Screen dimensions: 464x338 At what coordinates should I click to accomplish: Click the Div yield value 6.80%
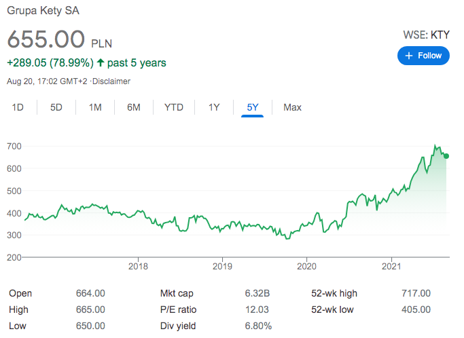pos(258,326)
